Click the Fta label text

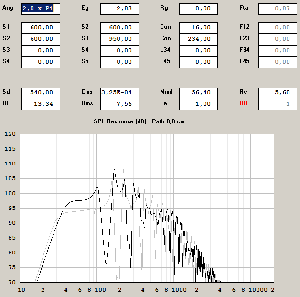tap(244, 8)
